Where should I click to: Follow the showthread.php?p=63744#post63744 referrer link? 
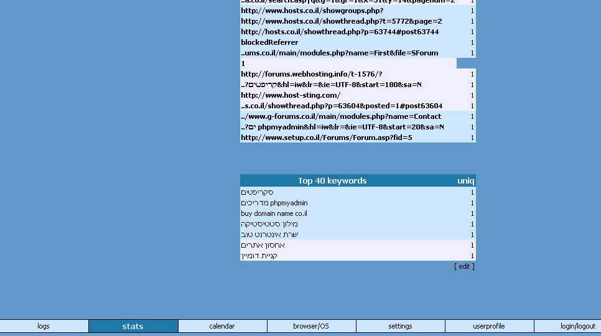(x=339, y=32)
